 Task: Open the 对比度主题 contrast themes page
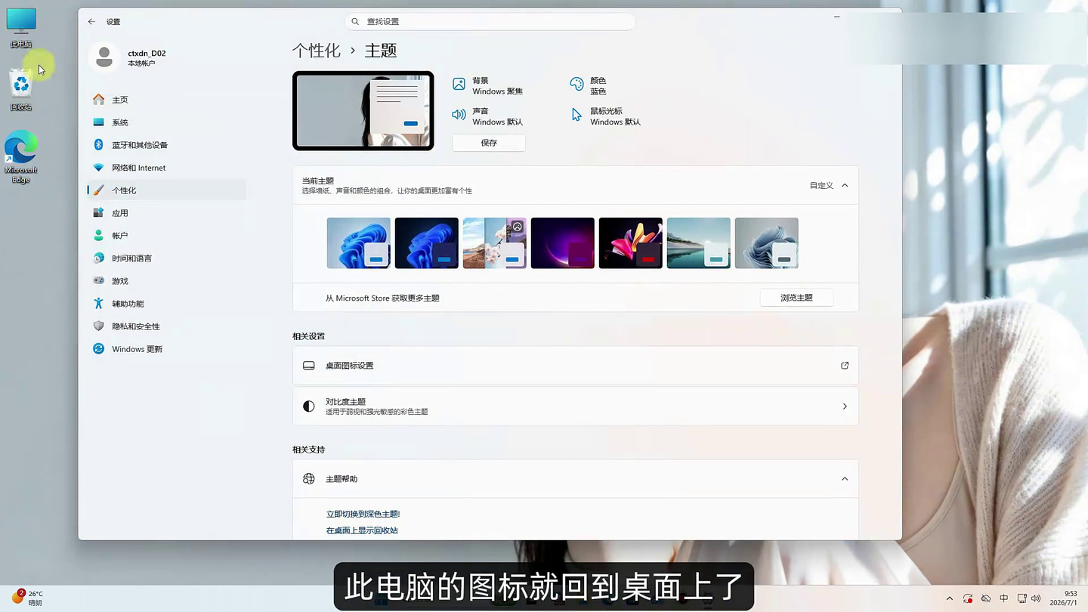click(x=576, y=406)
